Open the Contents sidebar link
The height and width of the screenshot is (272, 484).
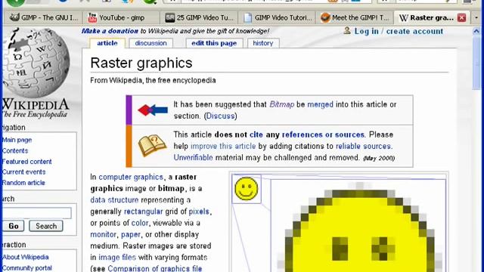[15, 151]
